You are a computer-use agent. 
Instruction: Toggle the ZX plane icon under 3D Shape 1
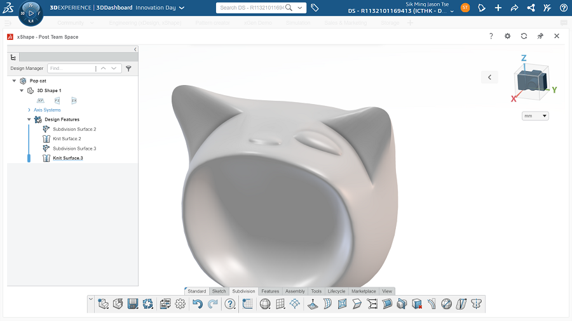click(x=74, y=100)
